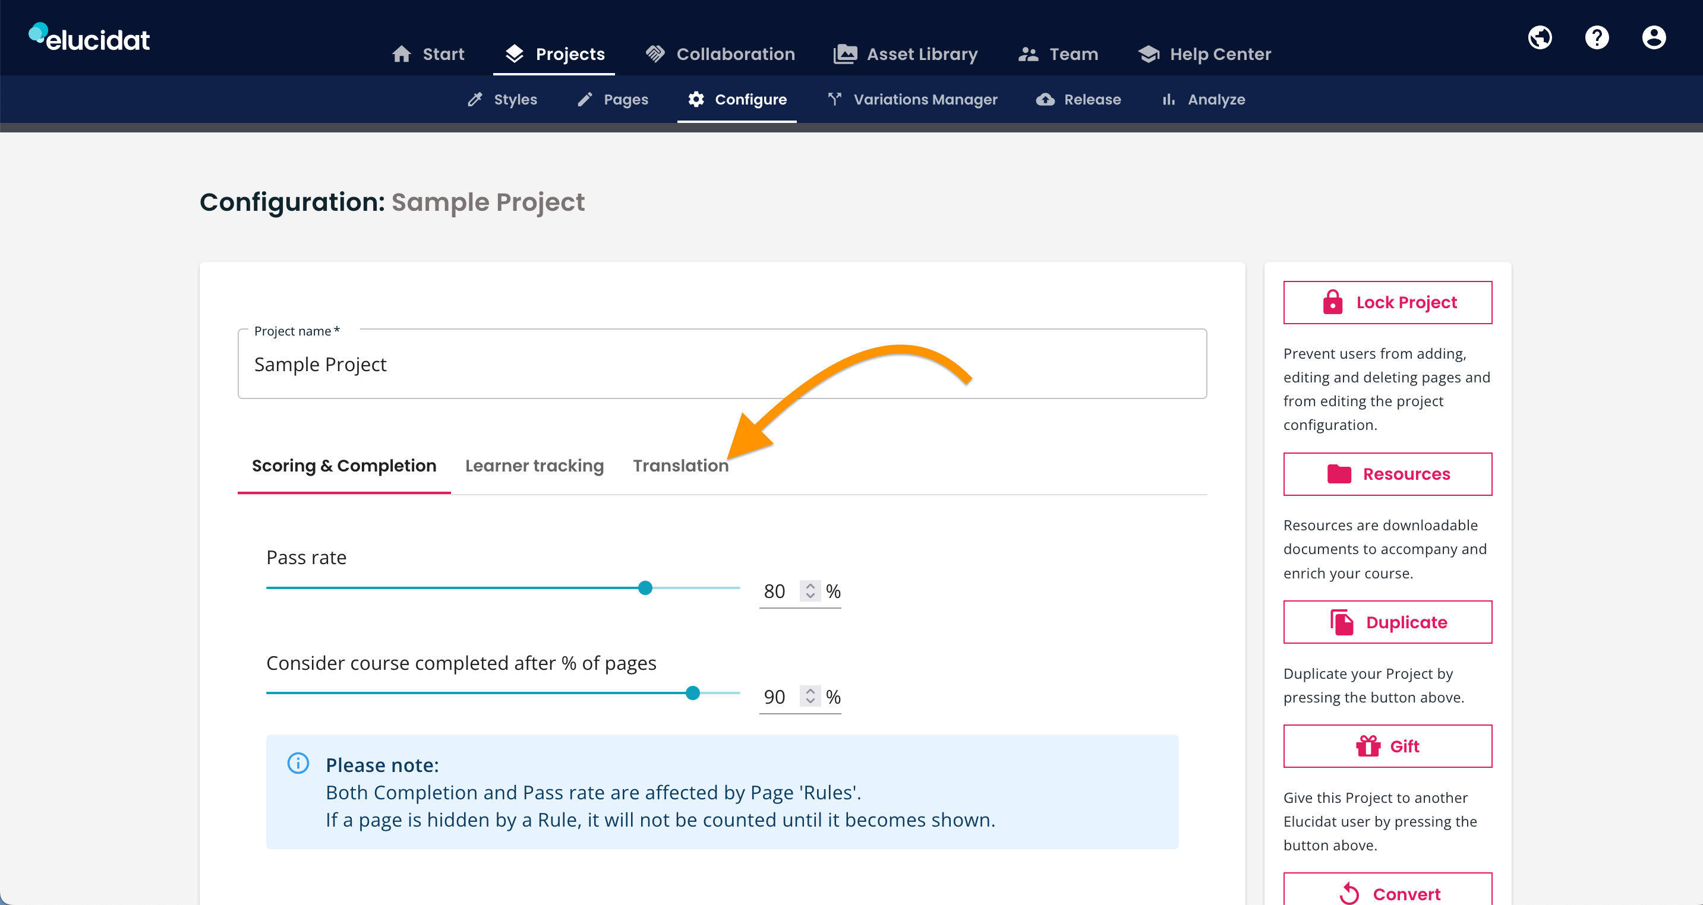Select the Configure sub-tab

[x=736, y=100]
